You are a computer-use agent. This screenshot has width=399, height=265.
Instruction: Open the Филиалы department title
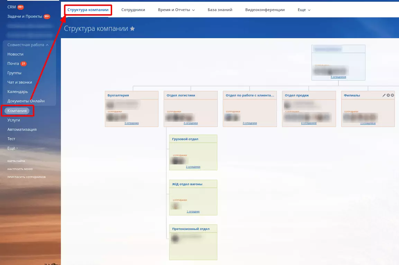coord(352,95)
